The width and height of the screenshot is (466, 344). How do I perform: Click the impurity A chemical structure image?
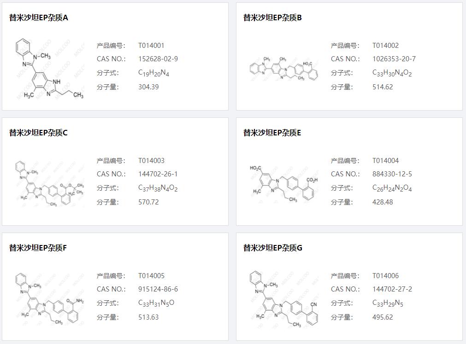[49, 69]
